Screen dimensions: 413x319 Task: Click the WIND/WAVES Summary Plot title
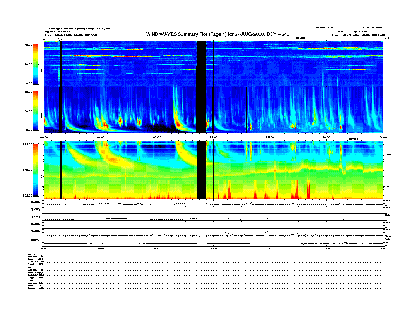217,34
